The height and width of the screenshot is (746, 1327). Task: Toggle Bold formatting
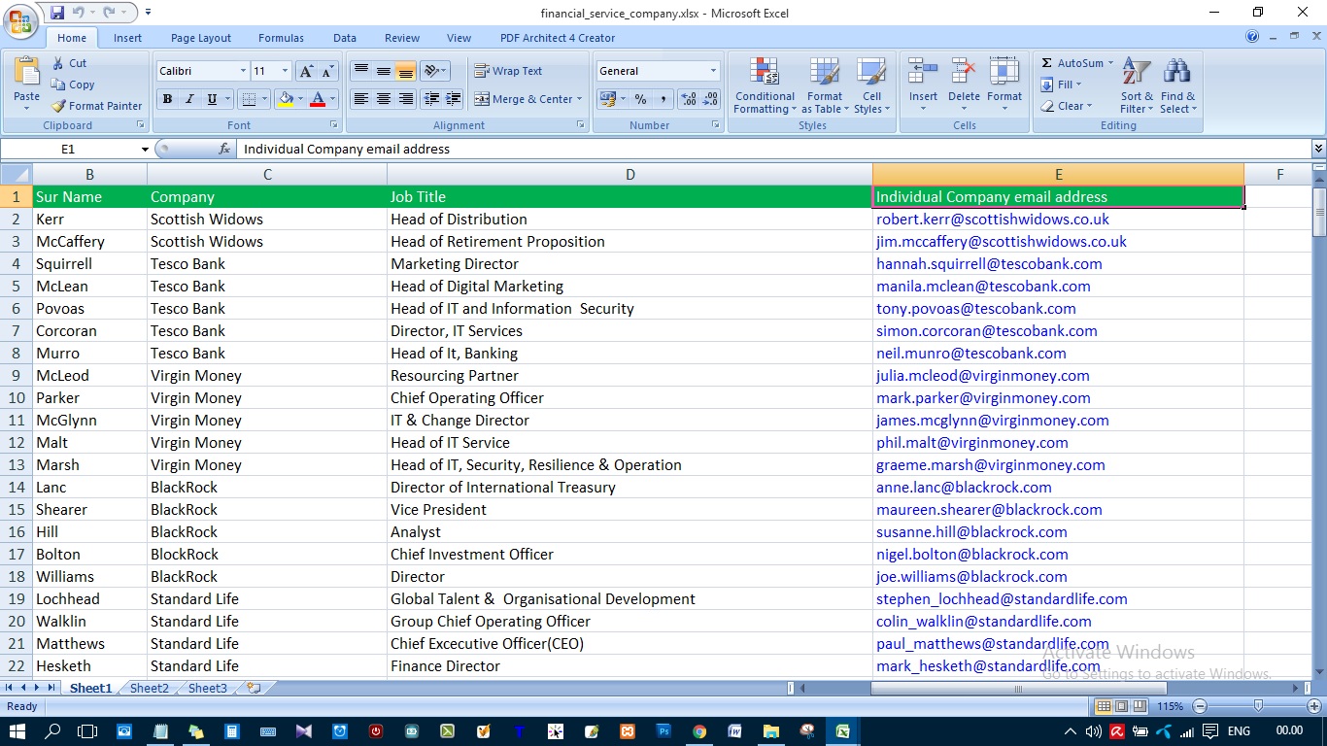coord(167,99)
